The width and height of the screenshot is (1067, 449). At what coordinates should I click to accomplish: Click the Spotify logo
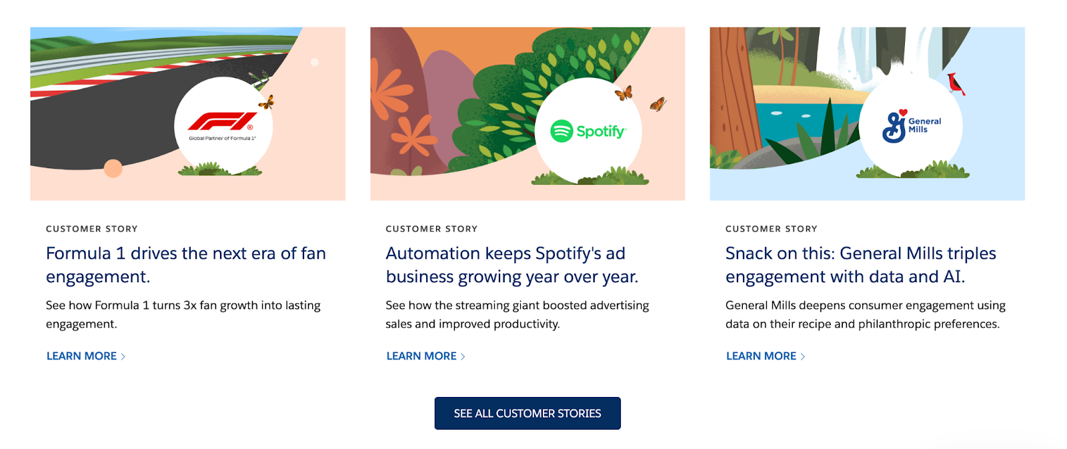(x=588, y=131)
